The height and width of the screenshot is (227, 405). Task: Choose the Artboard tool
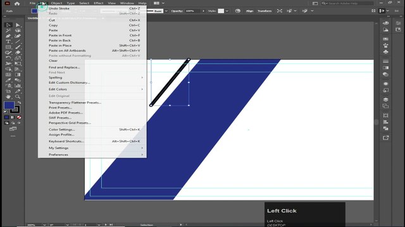[8, 91]
